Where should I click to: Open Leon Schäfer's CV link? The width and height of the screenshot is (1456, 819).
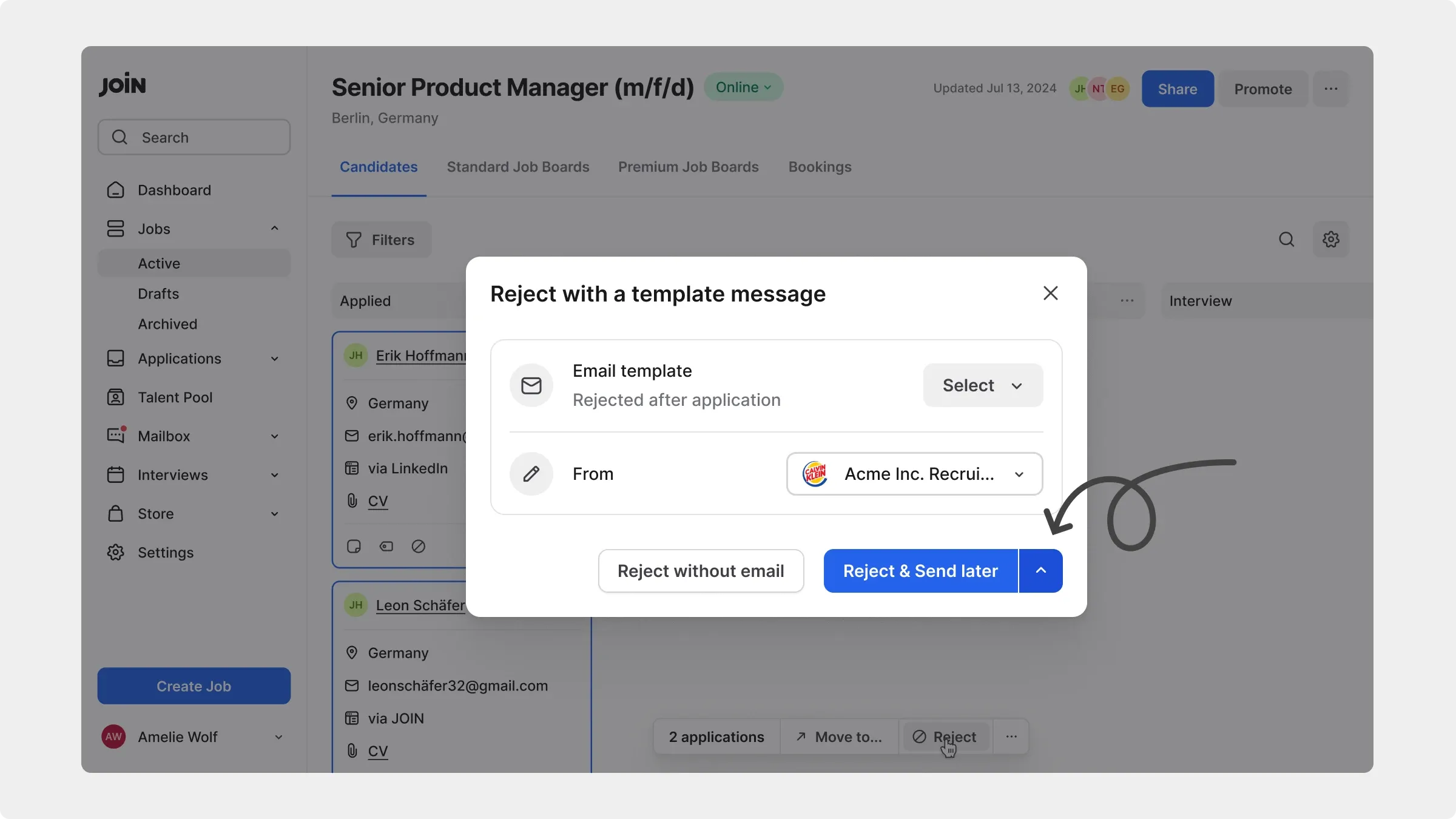[x=377, y=751]
